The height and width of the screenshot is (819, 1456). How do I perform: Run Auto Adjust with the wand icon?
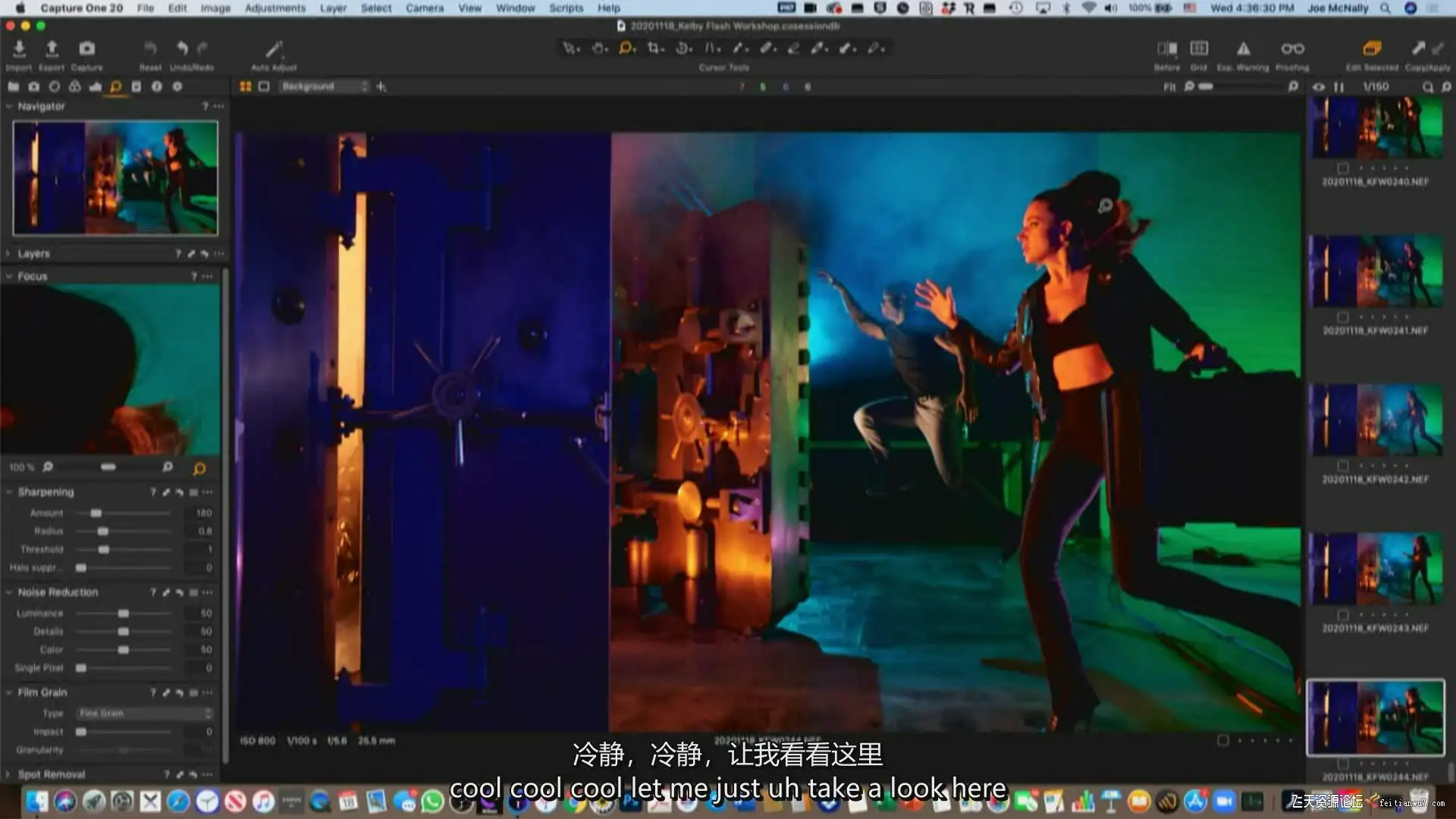(x=273, y=50)
